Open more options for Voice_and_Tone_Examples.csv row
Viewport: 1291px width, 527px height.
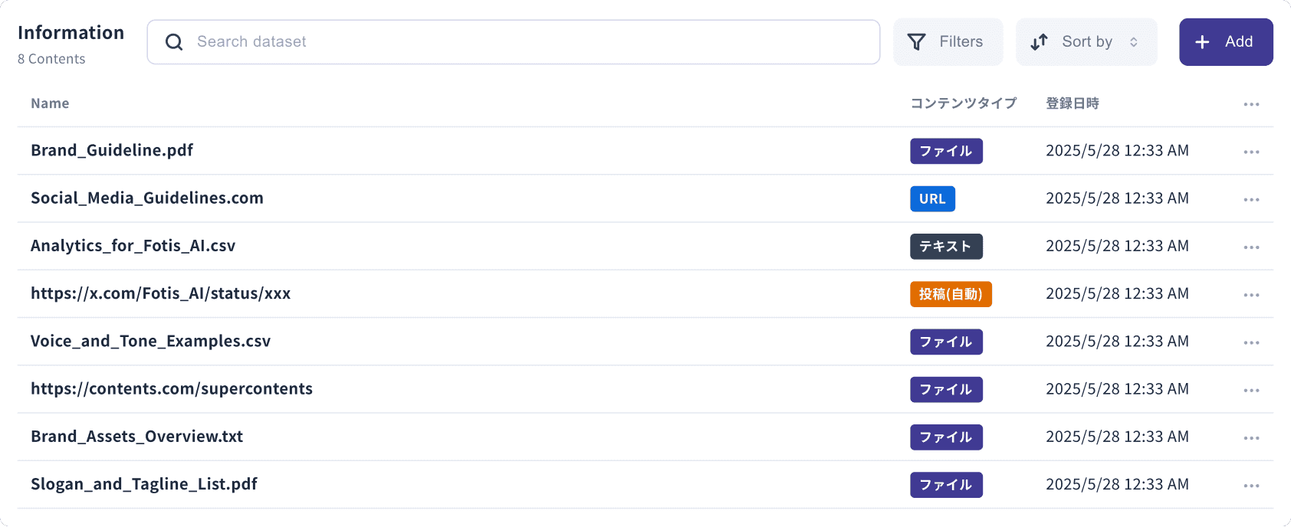(x=1251, y=342)
